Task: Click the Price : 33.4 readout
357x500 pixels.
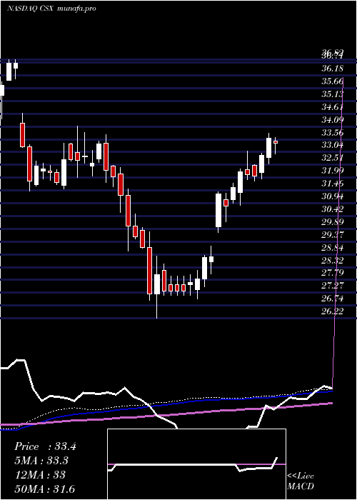Action: [x=45, y=446]
